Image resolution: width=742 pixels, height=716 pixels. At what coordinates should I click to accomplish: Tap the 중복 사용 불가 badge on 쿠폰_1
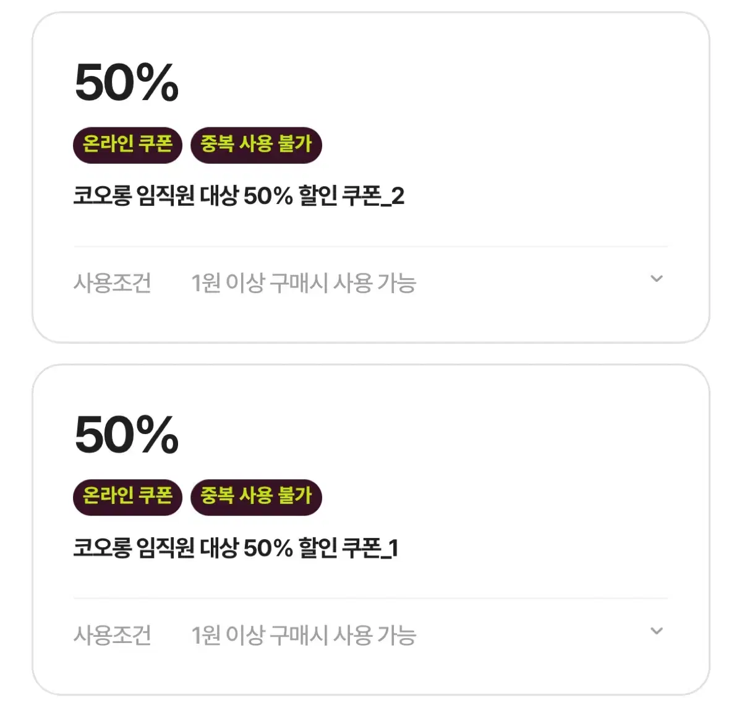tap(256, 497)
